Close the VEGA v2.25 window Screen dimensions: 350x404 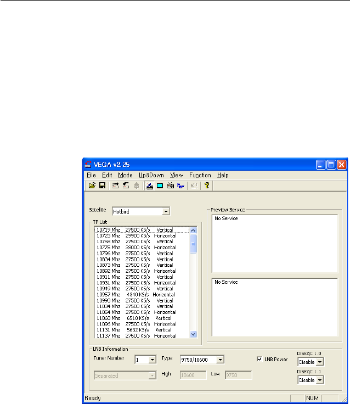pos(342,165)
